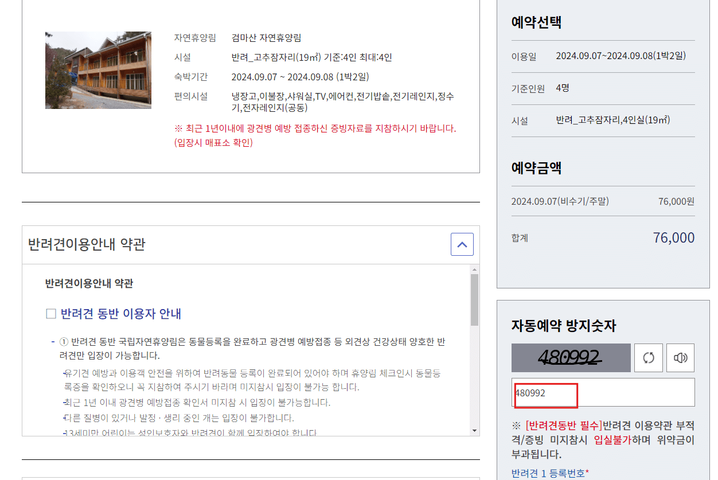
Task: Refresh the anti-bot captcha number
Action: (x=649, y=358)
